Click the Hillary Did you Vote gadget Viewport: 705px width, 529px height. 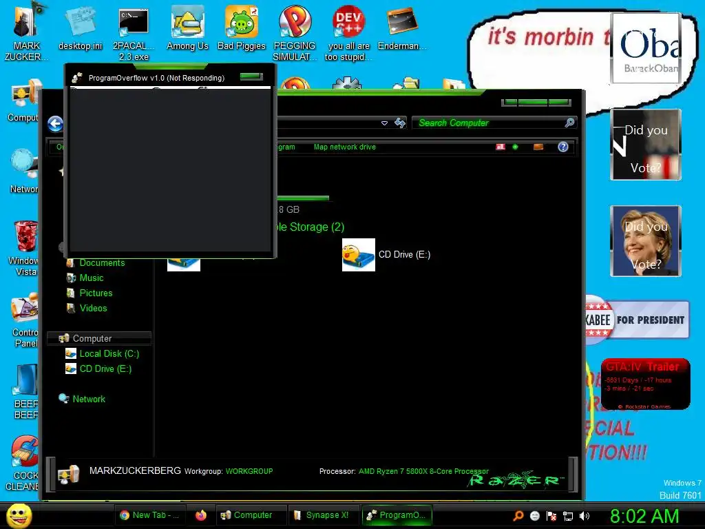[646, 241]
